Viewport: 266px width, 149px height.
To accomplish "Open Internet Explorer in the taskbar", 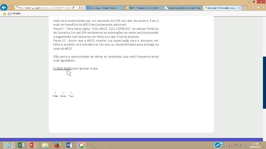I will coord(8,145).
